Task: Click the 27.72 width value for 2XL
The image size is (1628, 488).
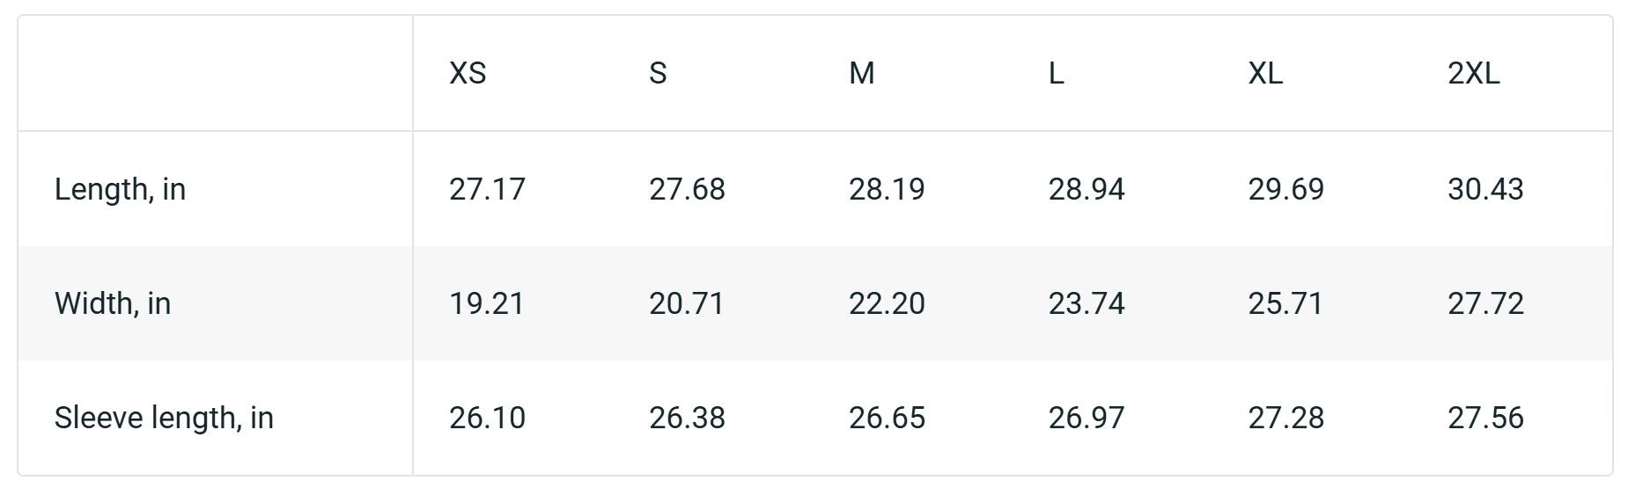Action: coord(1485,303)
